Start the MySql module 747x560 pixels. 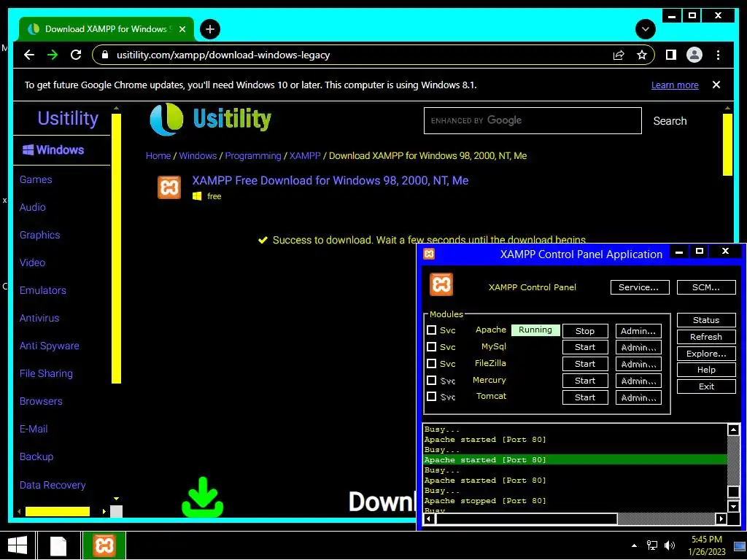585,347
